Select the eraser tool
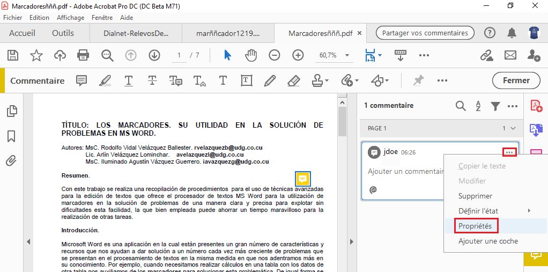548x272 pixels. tap(294, 81)
